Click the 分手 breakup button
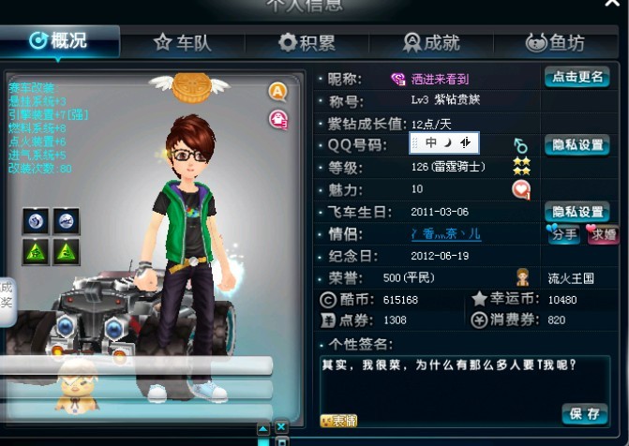The width and height of the screenshot is (629, 446). (562, 233)
